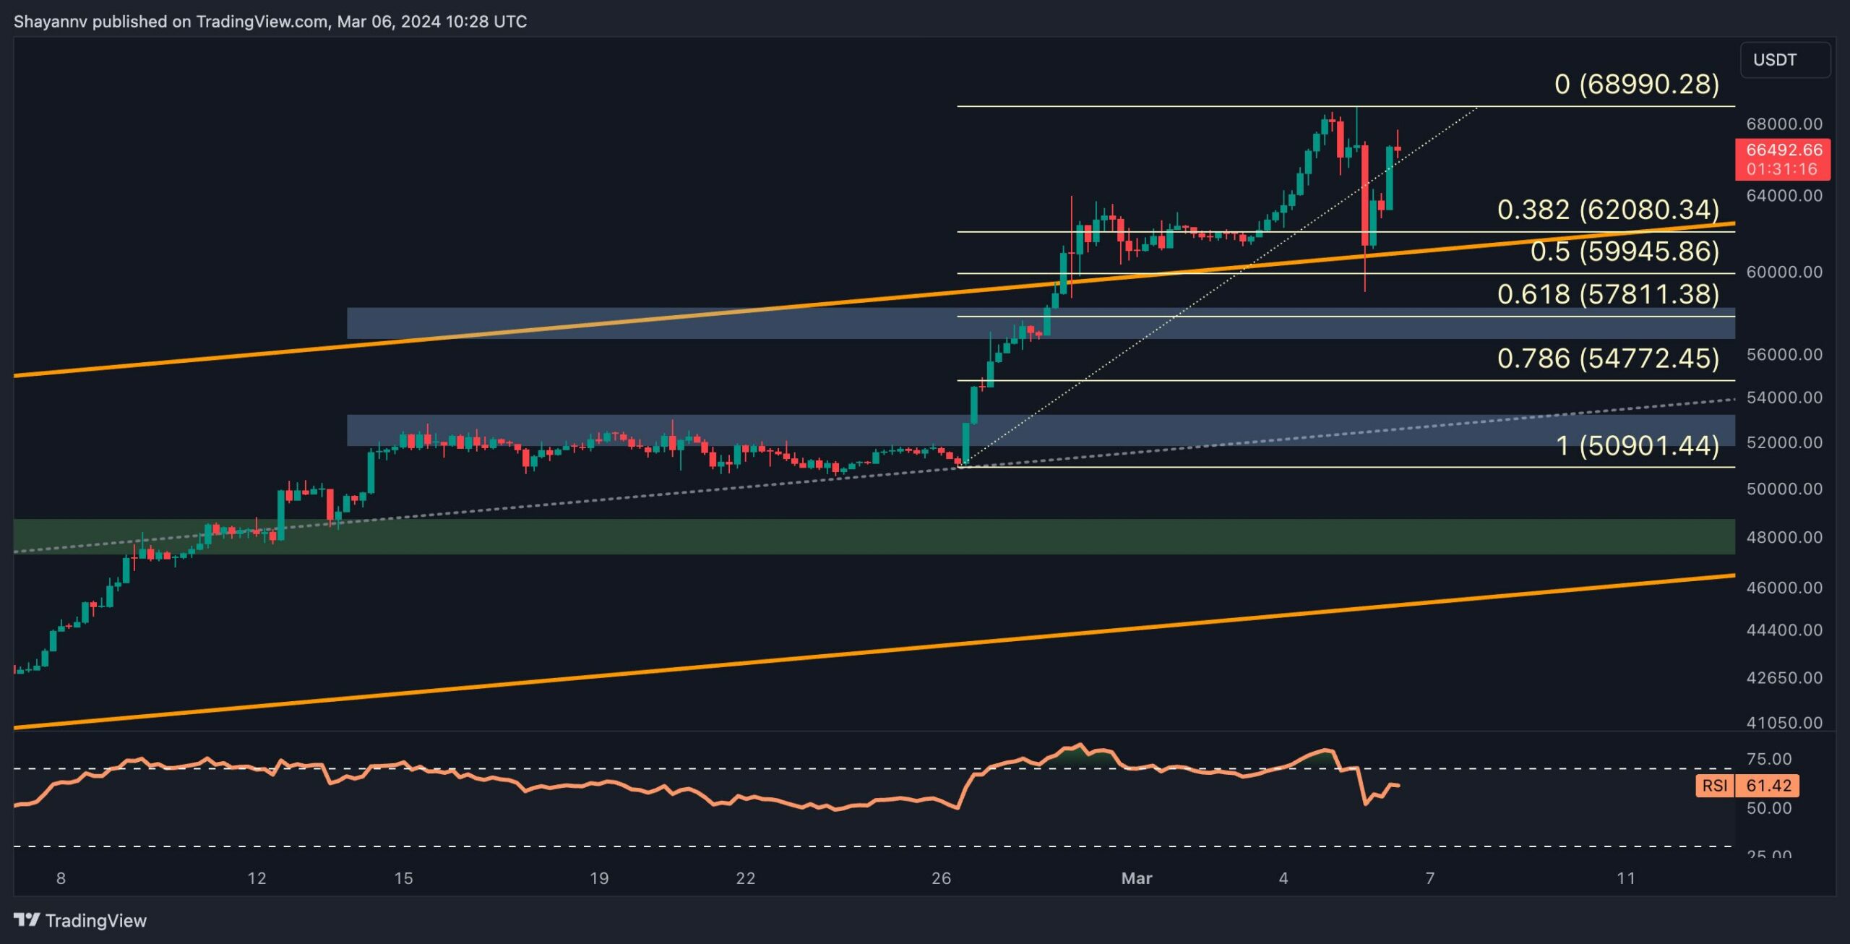This screenshot has width=1850, height=944.
Task: Click the TradingView logo icon
Action: tap(27, 919)
